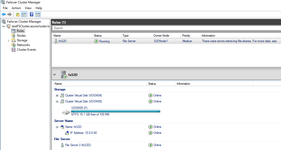Click the VDISK05 disk usage bar

[116, 111]
